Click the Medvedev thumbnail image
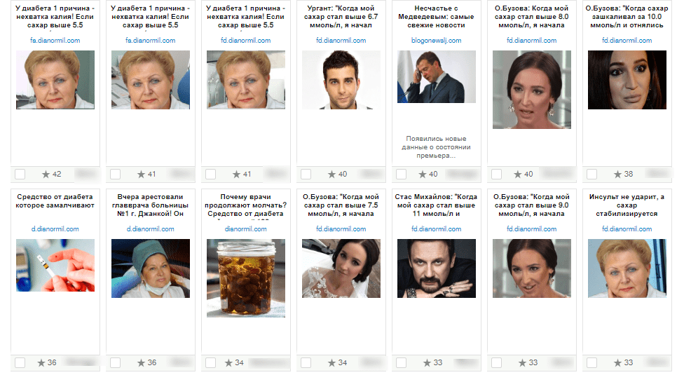Screen dimensions: 684x375 tap(436, 76)
